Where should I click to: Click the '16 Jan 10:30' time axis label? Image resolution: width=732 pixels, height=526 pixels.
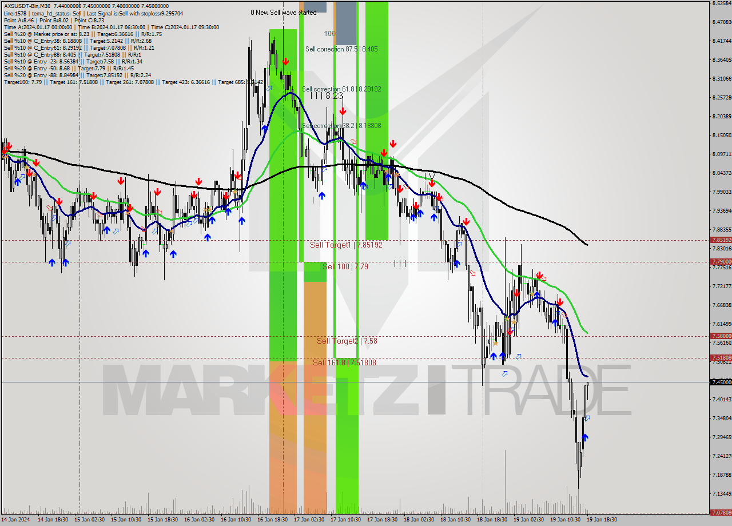pos(236,520)
